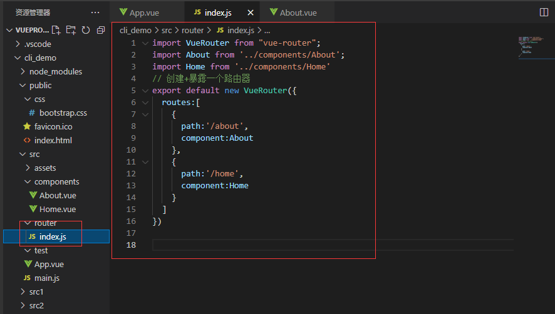Collapse the router folder
This screenshot has width=555, height=314.
(x=28, y=223)
